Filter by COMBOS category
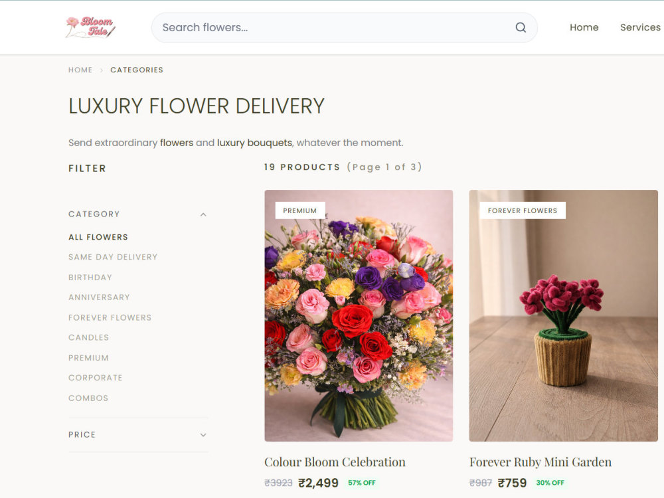Viewport: 664px width, 498px height. tap(88, 398)
